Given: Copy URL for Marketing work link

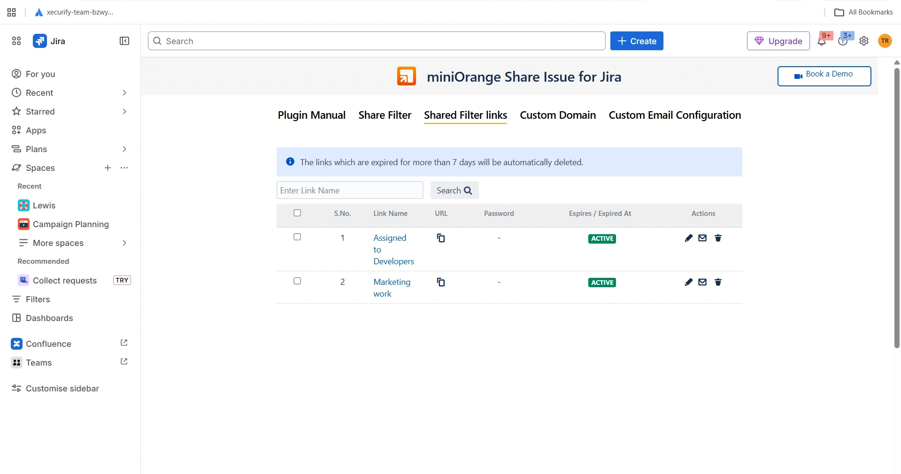Looking at the screenshot, I should point(441,282).
